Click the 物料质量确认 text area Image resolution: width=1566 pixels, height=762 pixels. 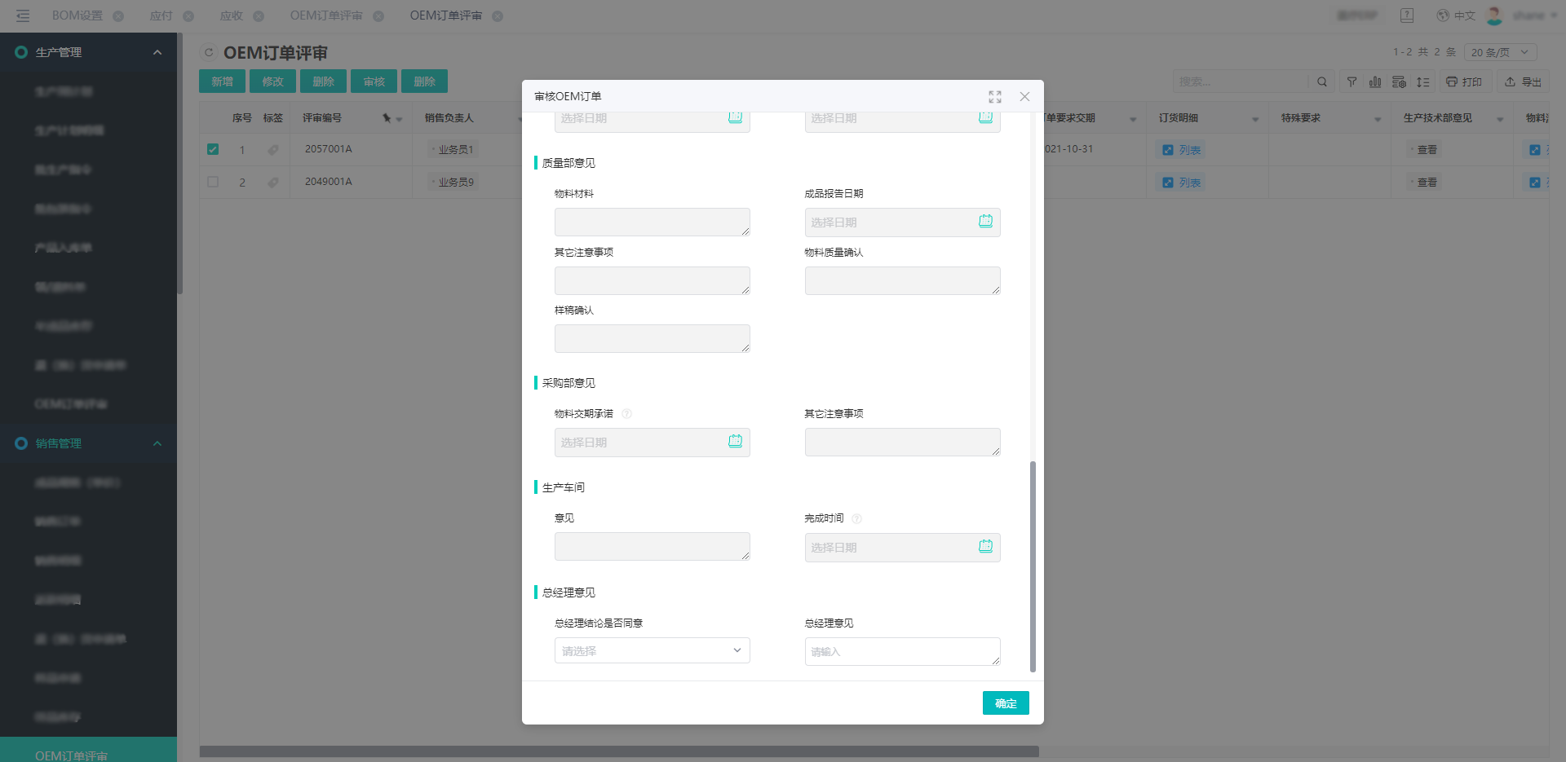[x=902, y=280]
